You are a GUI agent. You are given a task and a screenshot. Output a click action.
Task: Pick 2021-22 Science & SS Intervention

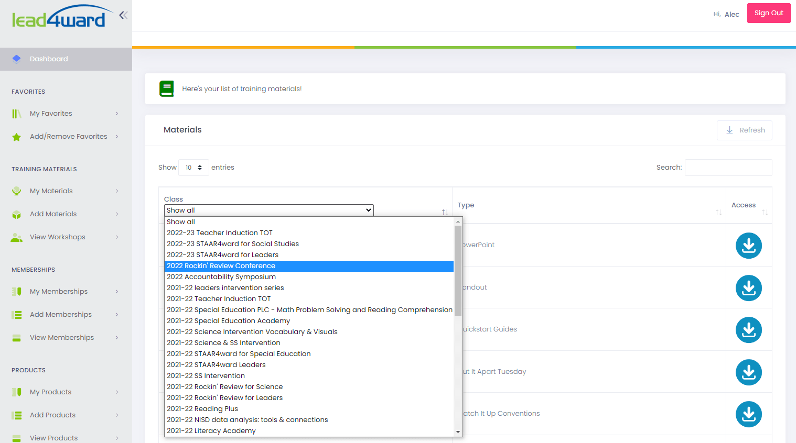tap(309, 343)
